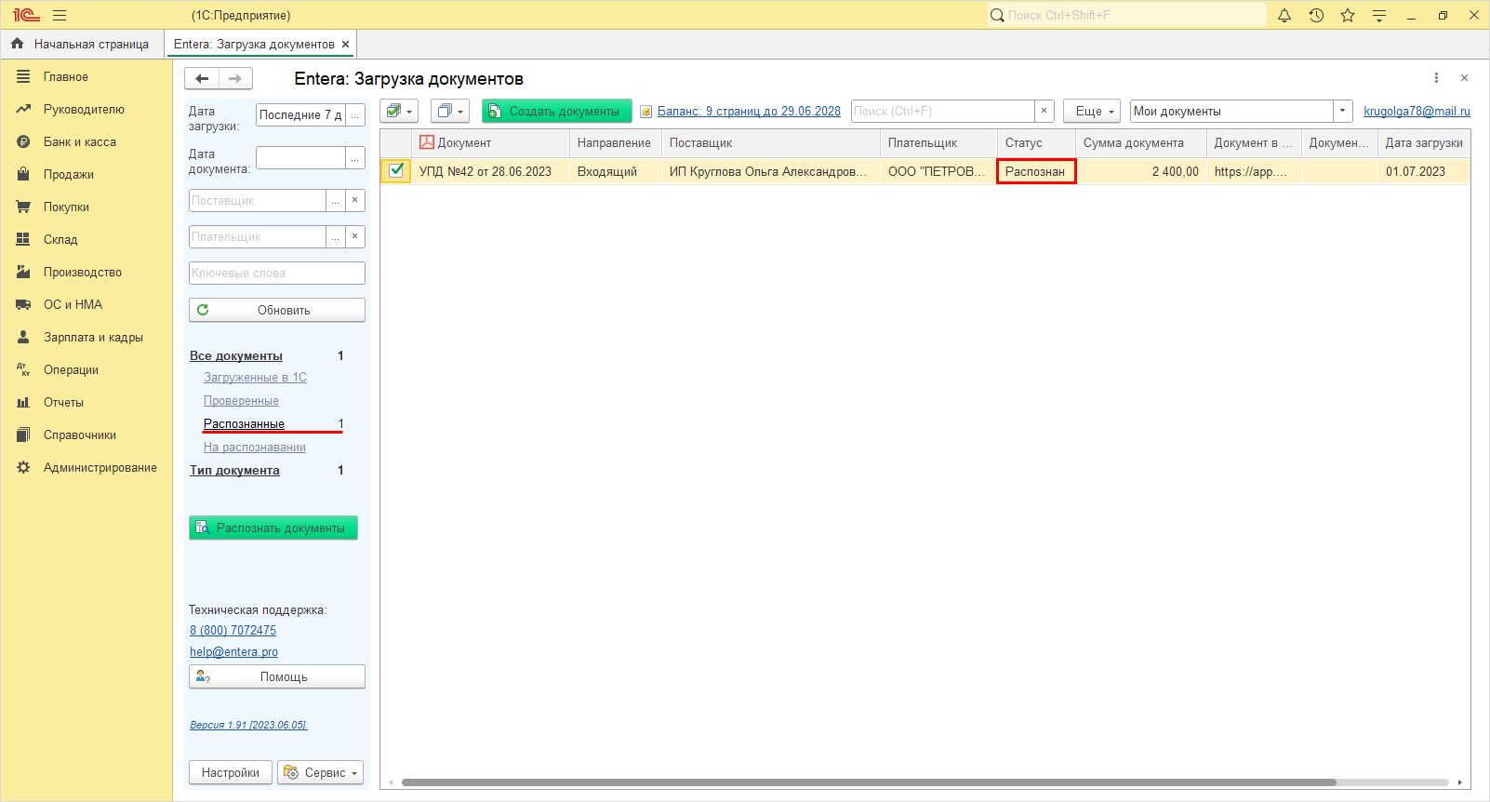
Task: Filter by Загруженные в 1С
Action: tap(255, 378)
